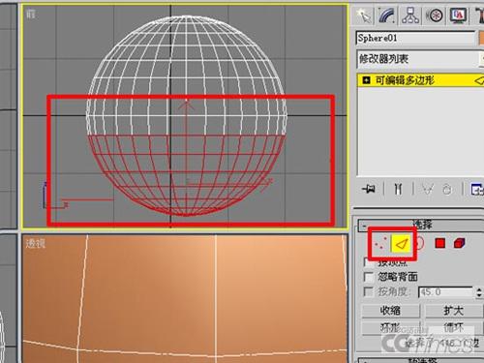
Task: Select the yellow Edge sub-object icon
Action: pyautogui.click(x=401, y=244)
